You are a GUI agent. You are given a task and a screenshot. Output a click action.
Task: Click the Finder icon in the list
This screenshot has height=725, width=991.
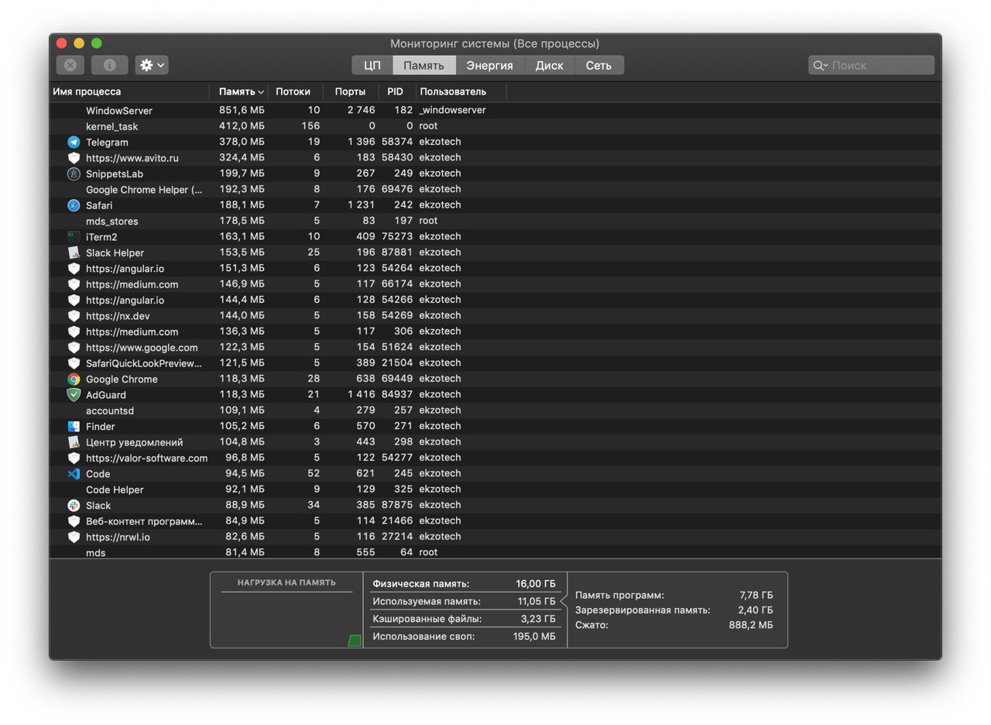pyautogui.click(x=74, y=426)
